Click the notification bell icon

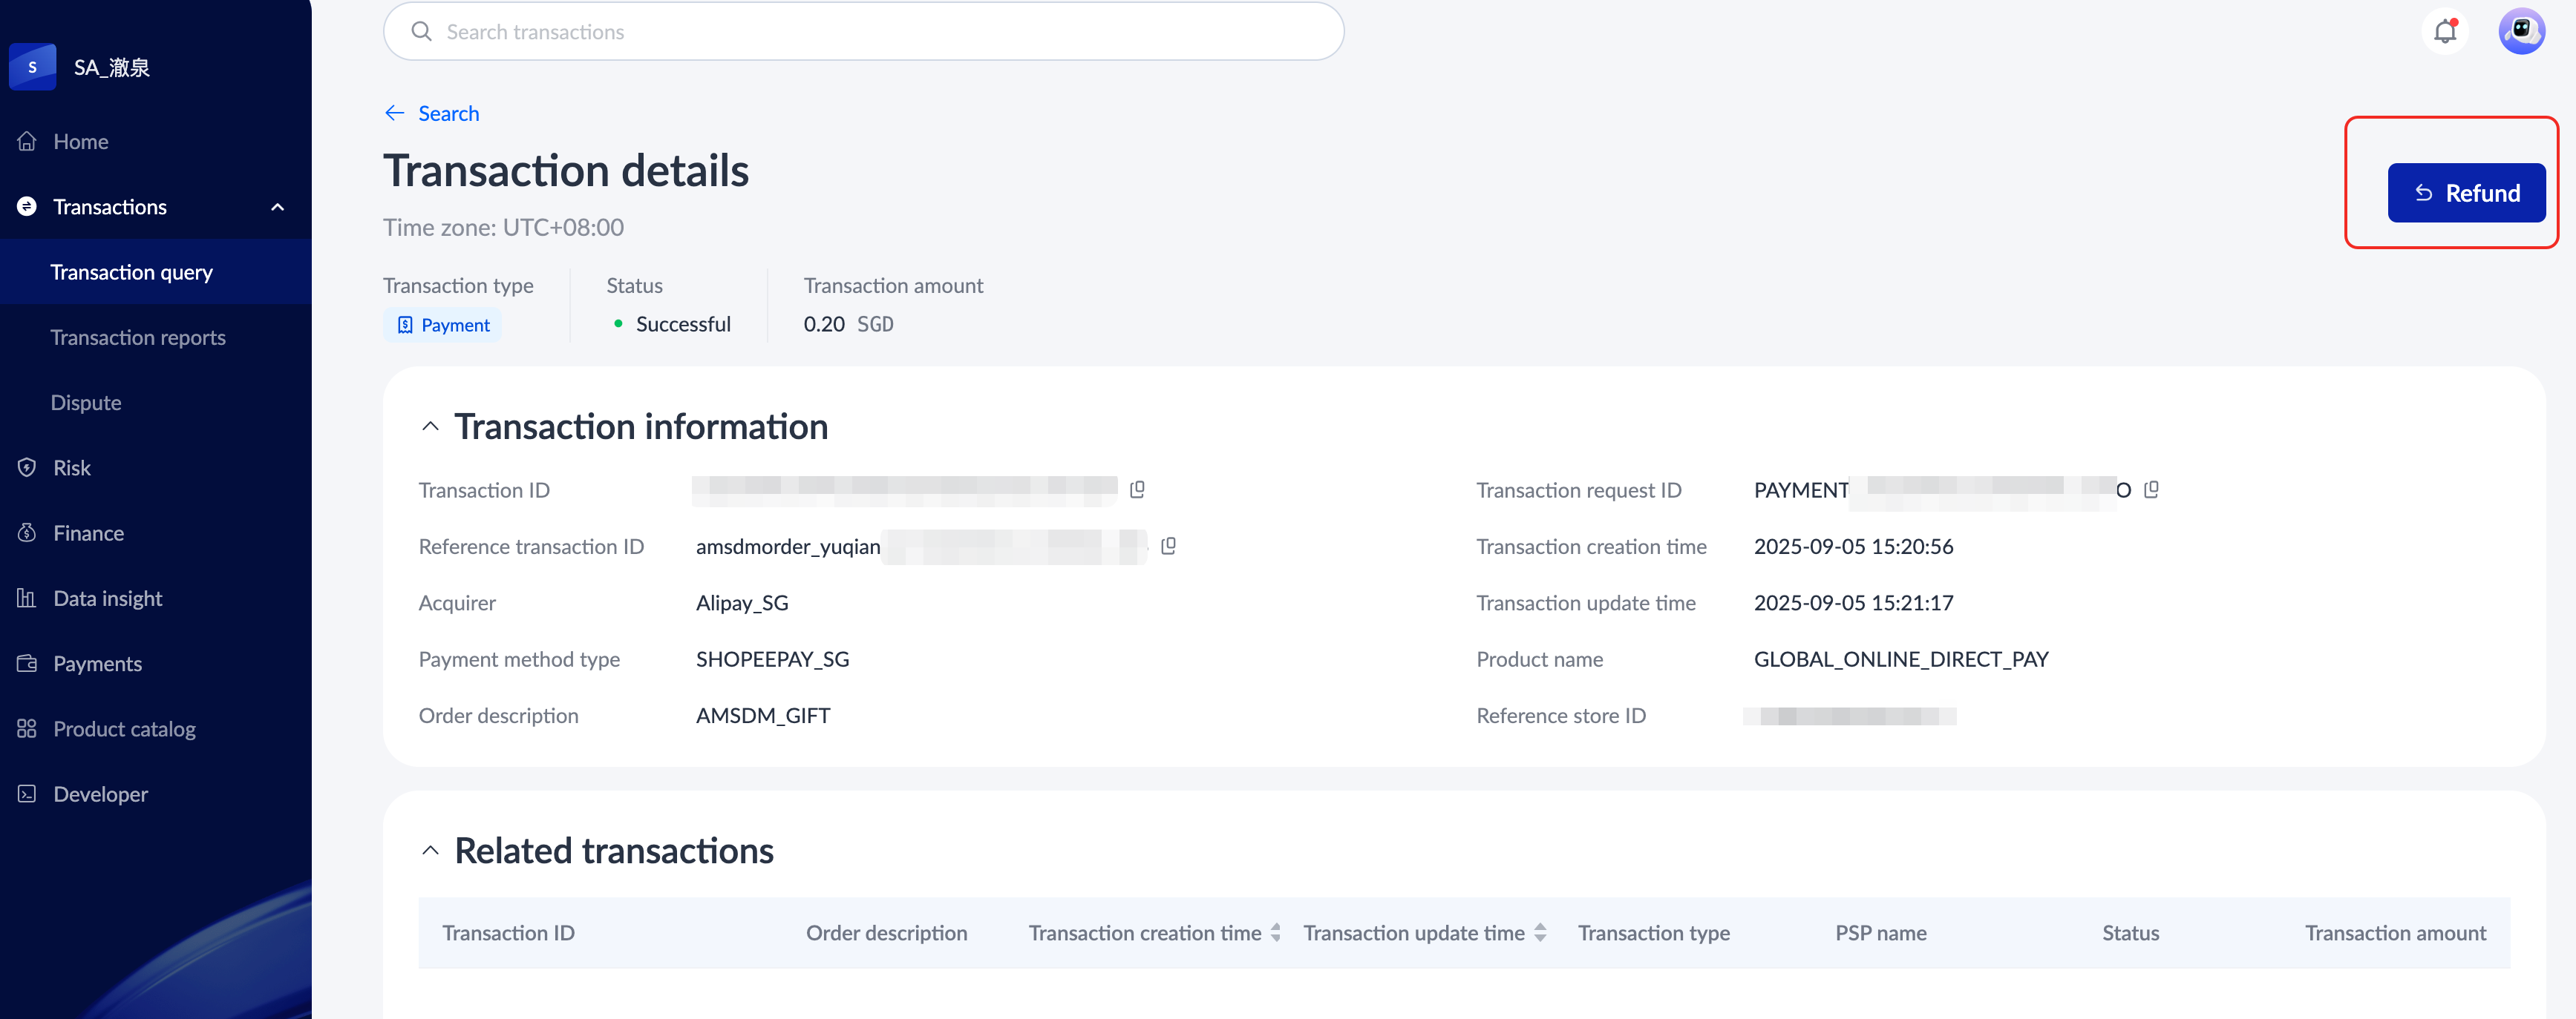[x=2445, y=31]
